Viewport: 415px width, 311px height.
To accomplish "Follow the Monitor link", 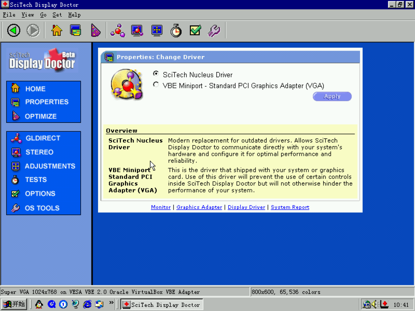I will [x=161, y=207].
